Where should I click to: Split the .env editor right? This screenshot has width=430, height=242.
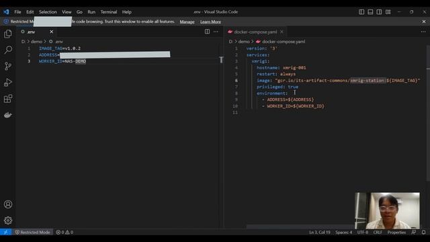click(x=207, y=32)
